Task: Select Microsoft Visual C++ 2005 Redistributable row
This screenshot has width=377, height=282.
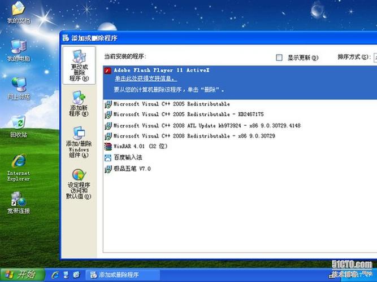Action: point(240,104)
